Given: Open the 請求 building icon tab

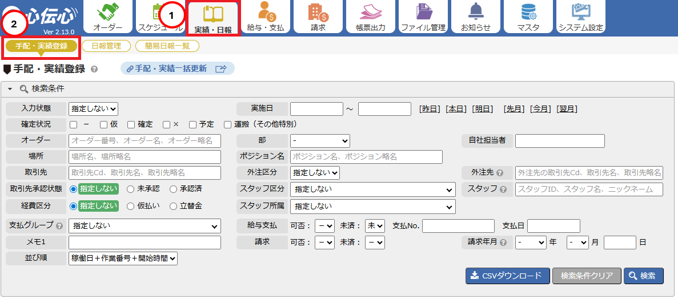Looking at the screenshot, I should tap(318, 17).
